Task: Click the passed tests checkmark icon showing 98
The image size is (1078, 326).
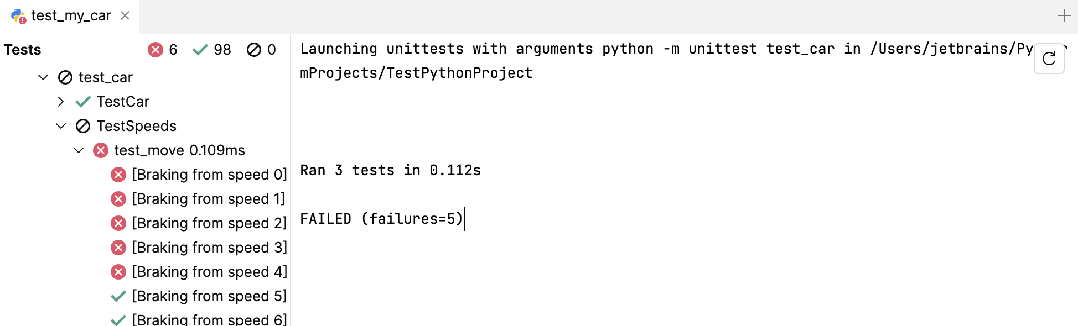Action: tap(200, 49)
